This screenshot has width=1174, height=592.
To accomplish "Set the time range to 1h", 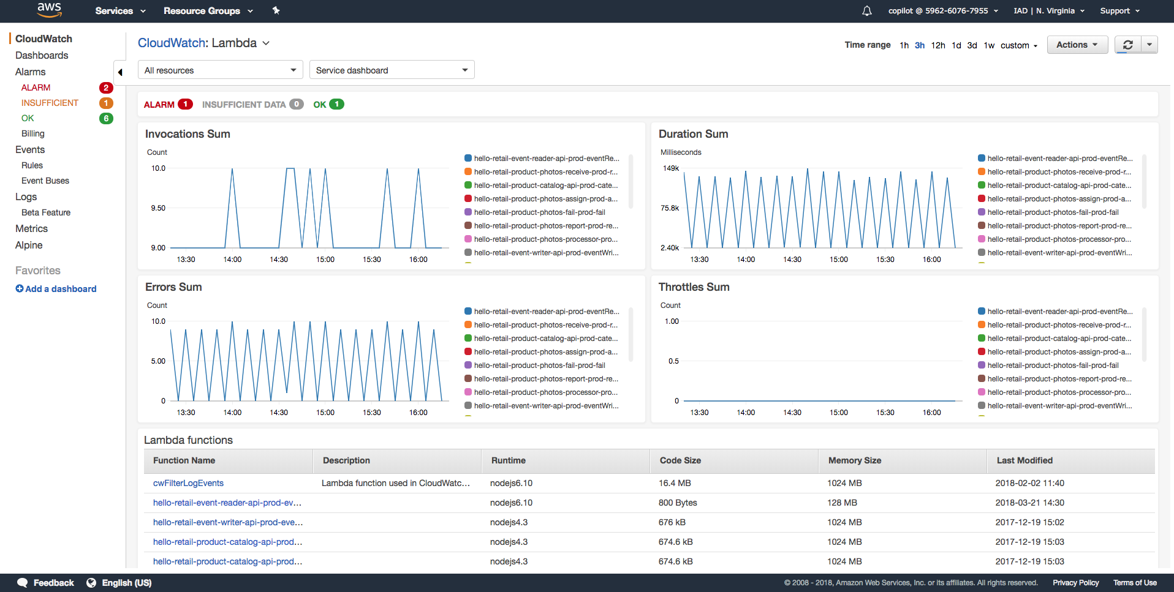I will 904,45.
